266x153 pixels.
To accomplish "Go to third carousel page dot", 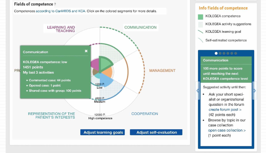I will pos(223,53).
